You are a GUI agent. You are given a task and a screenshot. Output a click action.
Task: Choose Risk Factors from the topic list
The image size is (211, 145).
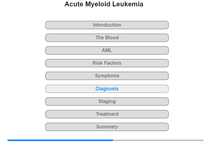(107, 63)
